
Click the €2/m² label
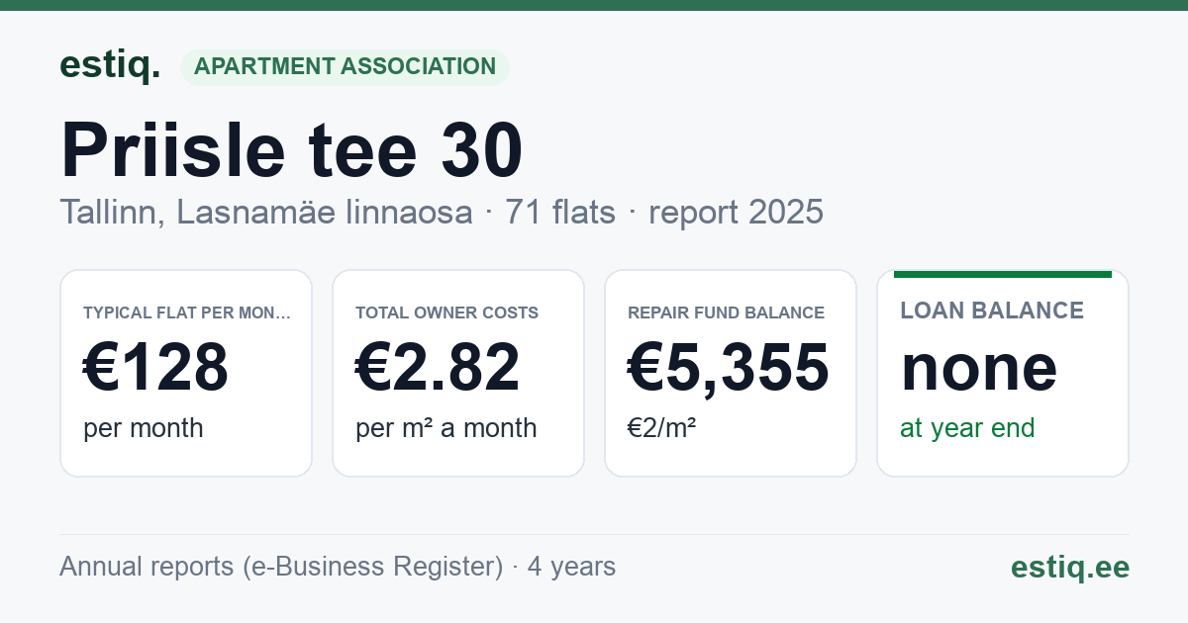click(661, 428)
